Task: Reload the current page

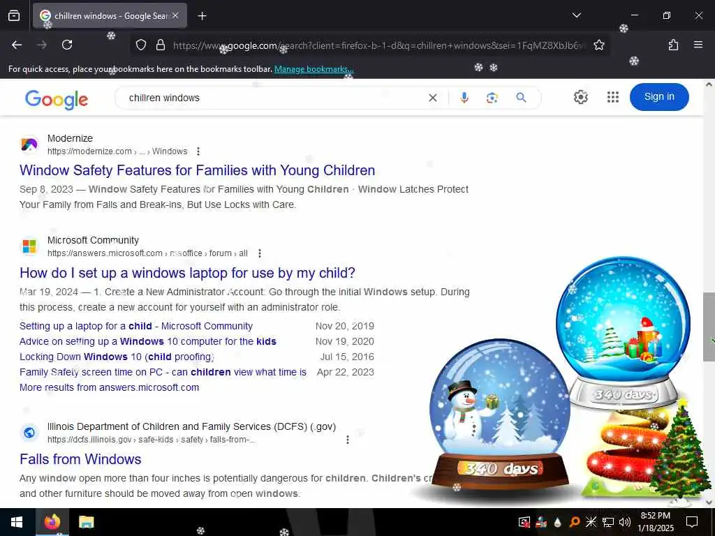Action: click(x=67, y=45)
